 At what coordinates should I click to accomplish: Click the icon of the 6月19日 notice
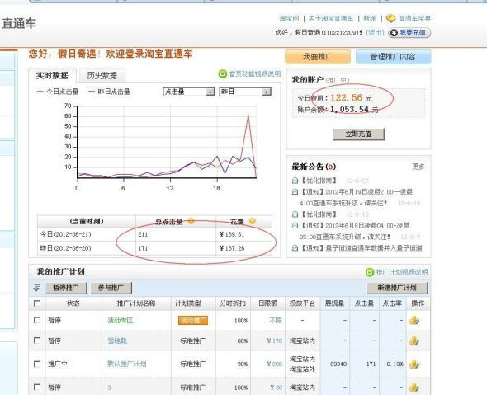295,192
